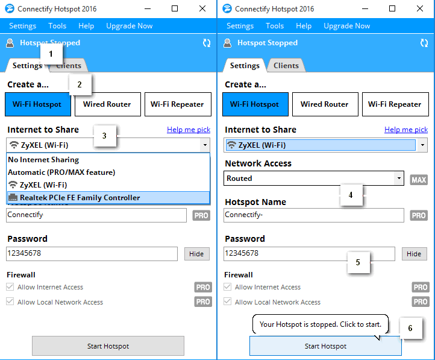Click PRO badge for Allow Local Network Access, right window
This screenshot has height=360, width=435.
click(421, 302)
